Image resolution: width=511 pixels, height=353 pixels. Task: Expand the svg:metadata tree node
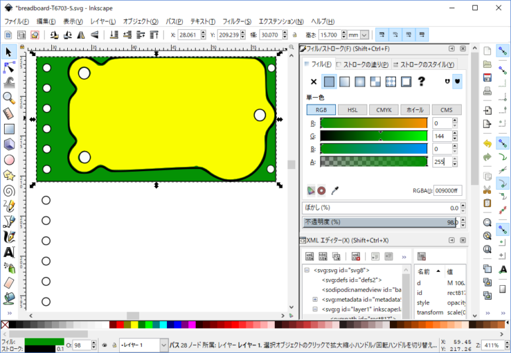click(315, 300)
